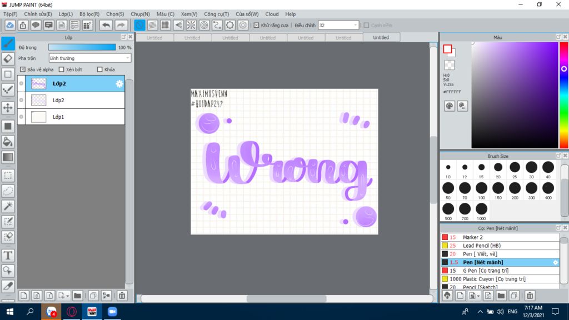Screen dimensions: 569x320
Task: Click the Undo arrow in toolbar
Action: pos(106,25)
